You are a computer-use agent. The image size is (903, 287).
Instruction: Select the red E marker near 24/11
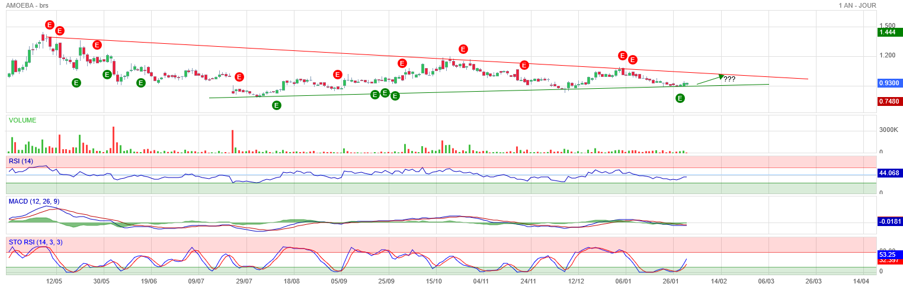524,65
